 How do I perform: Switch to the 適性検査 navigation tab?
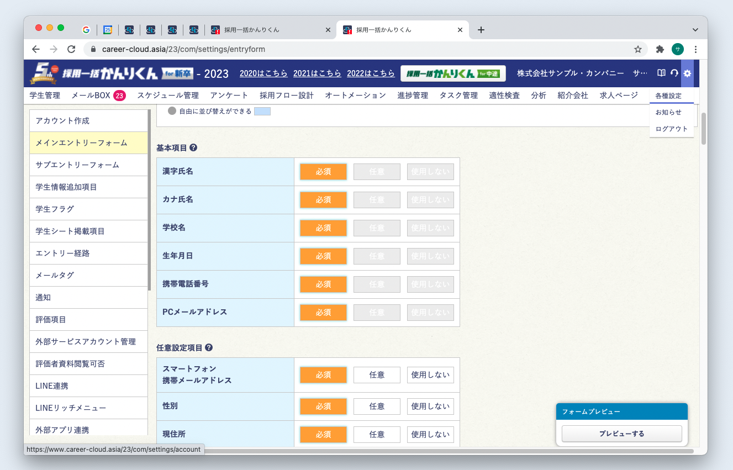click(504, 94)
